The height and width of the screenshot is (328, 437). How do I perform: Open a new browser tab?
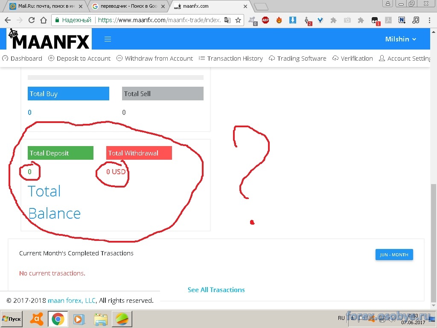click(261, 7)
